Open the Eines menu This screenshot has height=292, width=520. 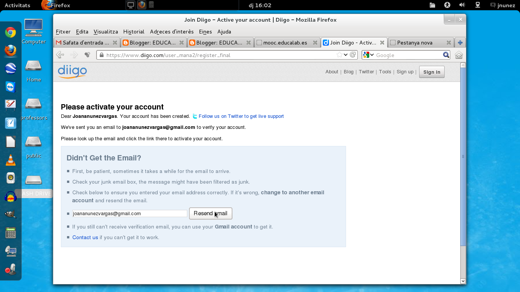(x=206, y=32)
